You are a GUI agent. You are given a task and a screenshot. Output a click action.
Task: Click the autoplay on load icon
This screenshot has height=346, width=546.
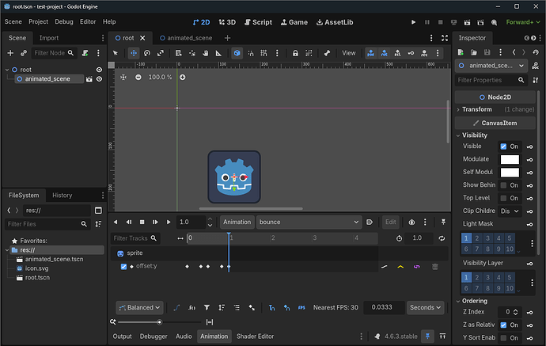[x=370, y=222]
